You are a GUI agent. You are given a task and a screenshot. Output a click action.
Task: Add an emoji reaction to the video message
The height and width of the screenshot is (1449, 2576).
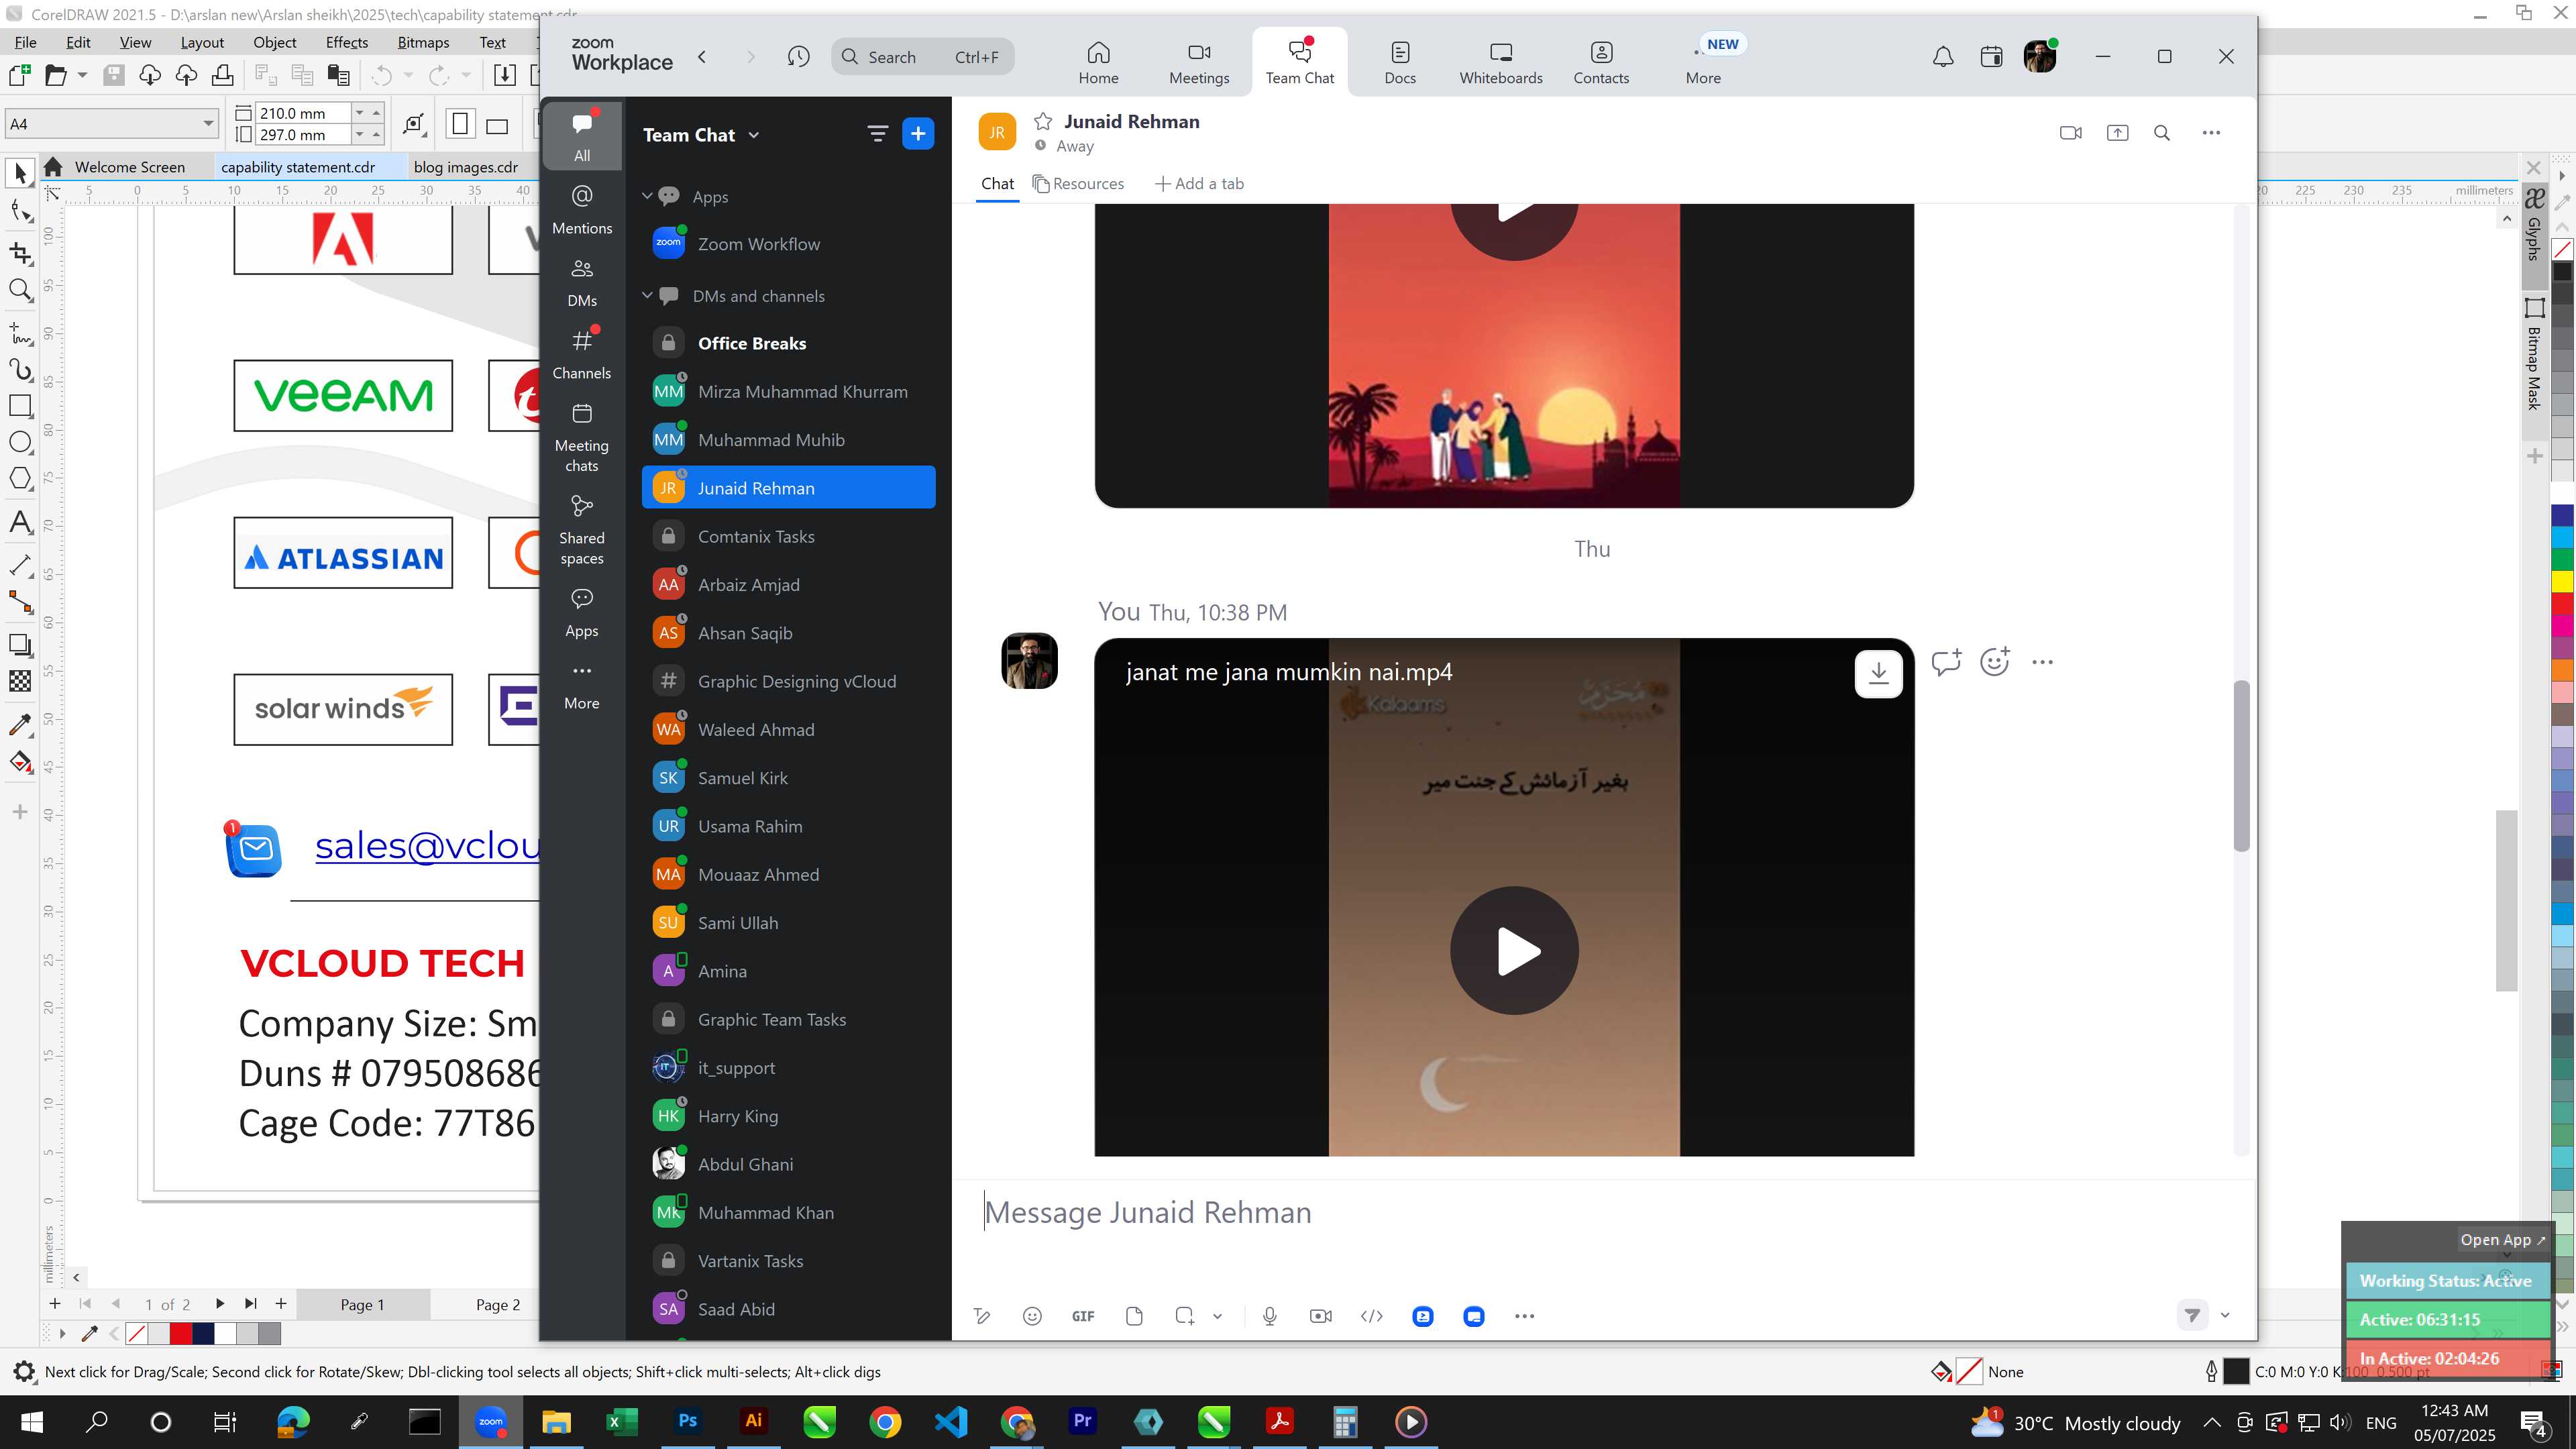pyautogui.click(x=1994, y=662)
